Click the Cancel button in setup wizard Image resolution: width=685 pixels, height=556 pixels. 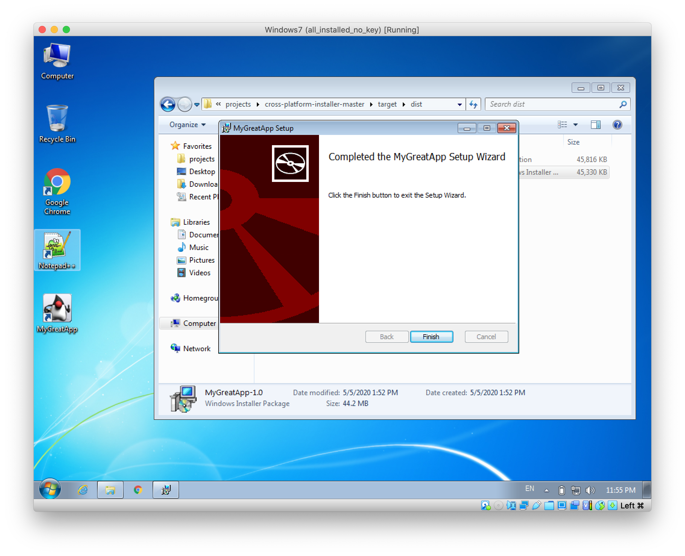coord(486,337)
